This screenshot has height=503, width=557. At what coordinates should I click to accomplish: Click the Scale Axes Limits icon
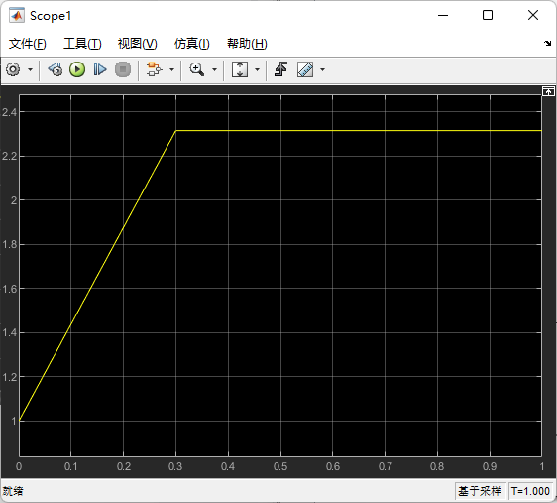(x=240, y=69)
